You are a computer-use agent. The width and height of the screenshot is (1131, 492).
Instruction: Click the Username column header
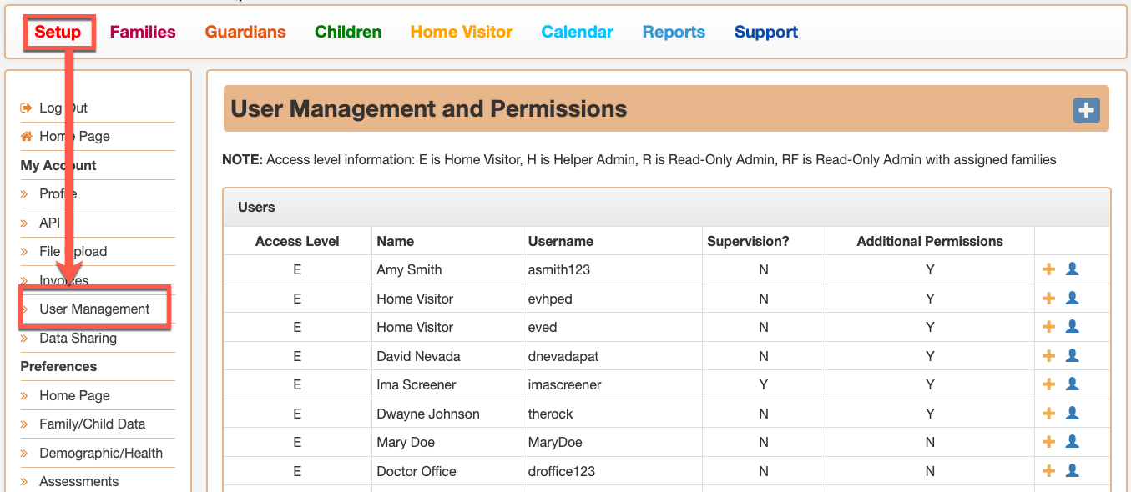(561, 241)
